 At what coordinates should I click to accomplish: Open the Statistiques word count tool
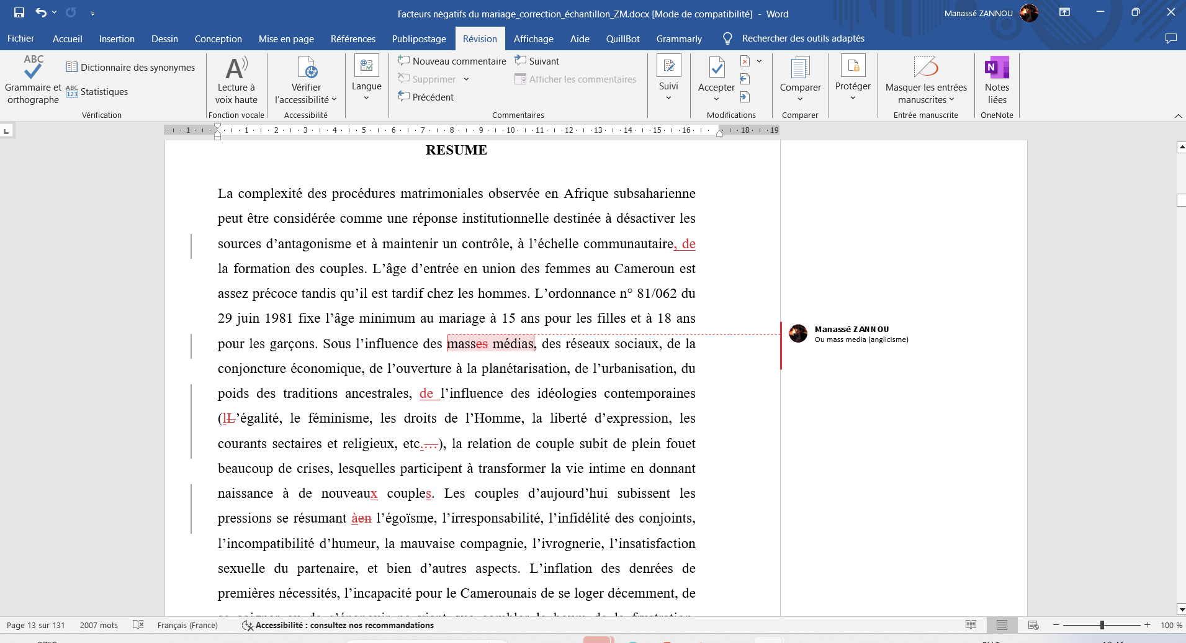(x=97, y=92)
